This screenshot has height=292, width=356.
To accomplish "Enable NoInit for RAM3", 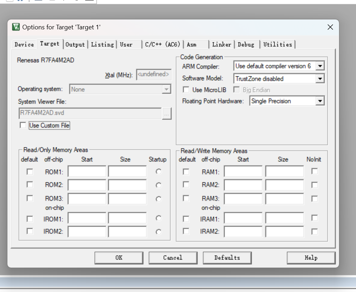I will pos(315,199).
